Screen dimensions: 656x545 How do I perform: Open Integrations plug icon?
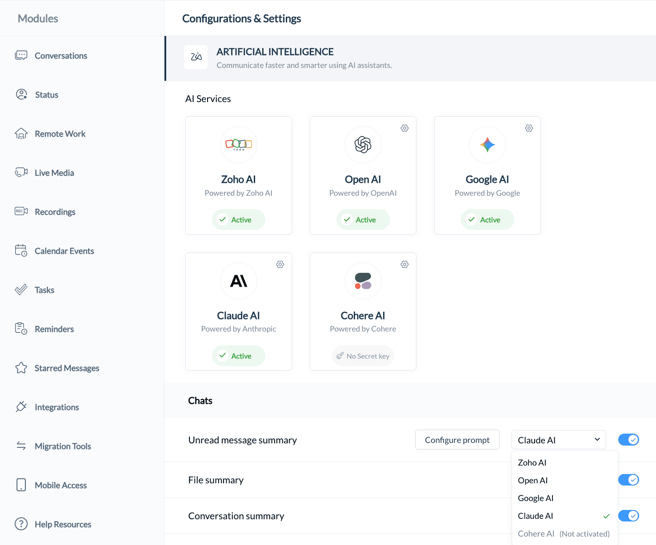click(x=21, y=407)
